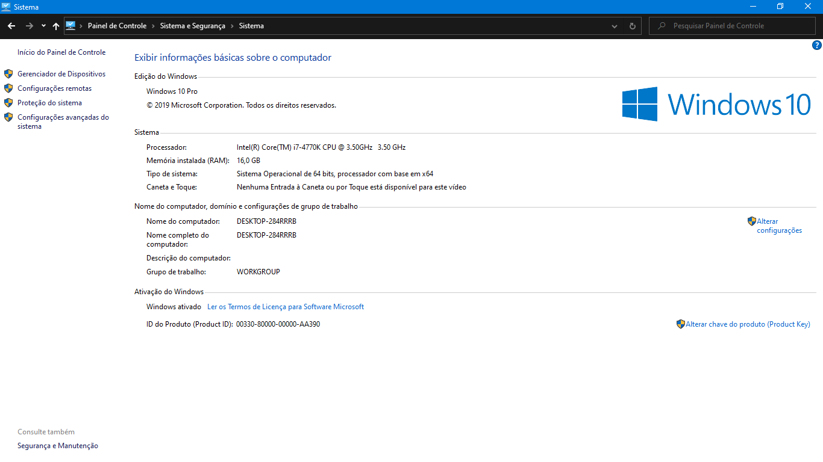Click the Sistema Operacional de 64 bits text
Image resolution: width=823 pixels, height=462 pixels.
click(x=335, y=174)
